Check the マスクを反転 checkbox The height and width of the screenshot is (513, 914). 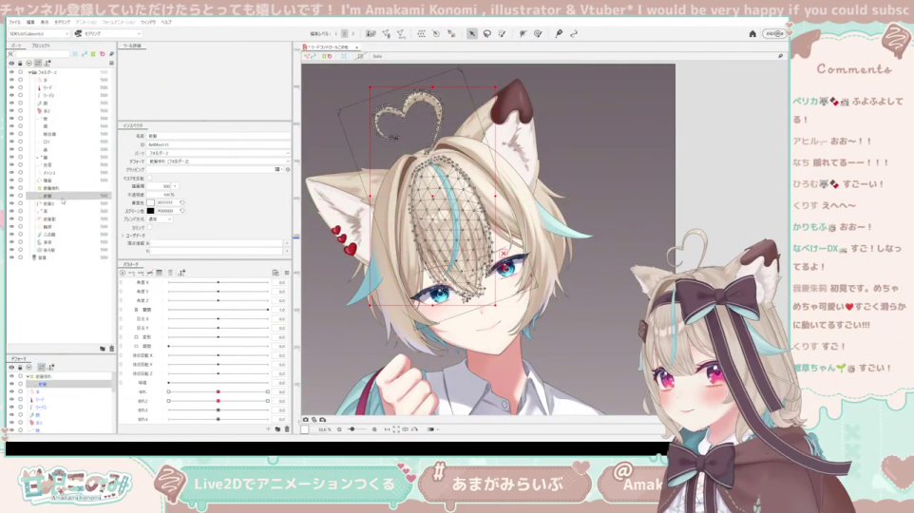tap(150, 178)
